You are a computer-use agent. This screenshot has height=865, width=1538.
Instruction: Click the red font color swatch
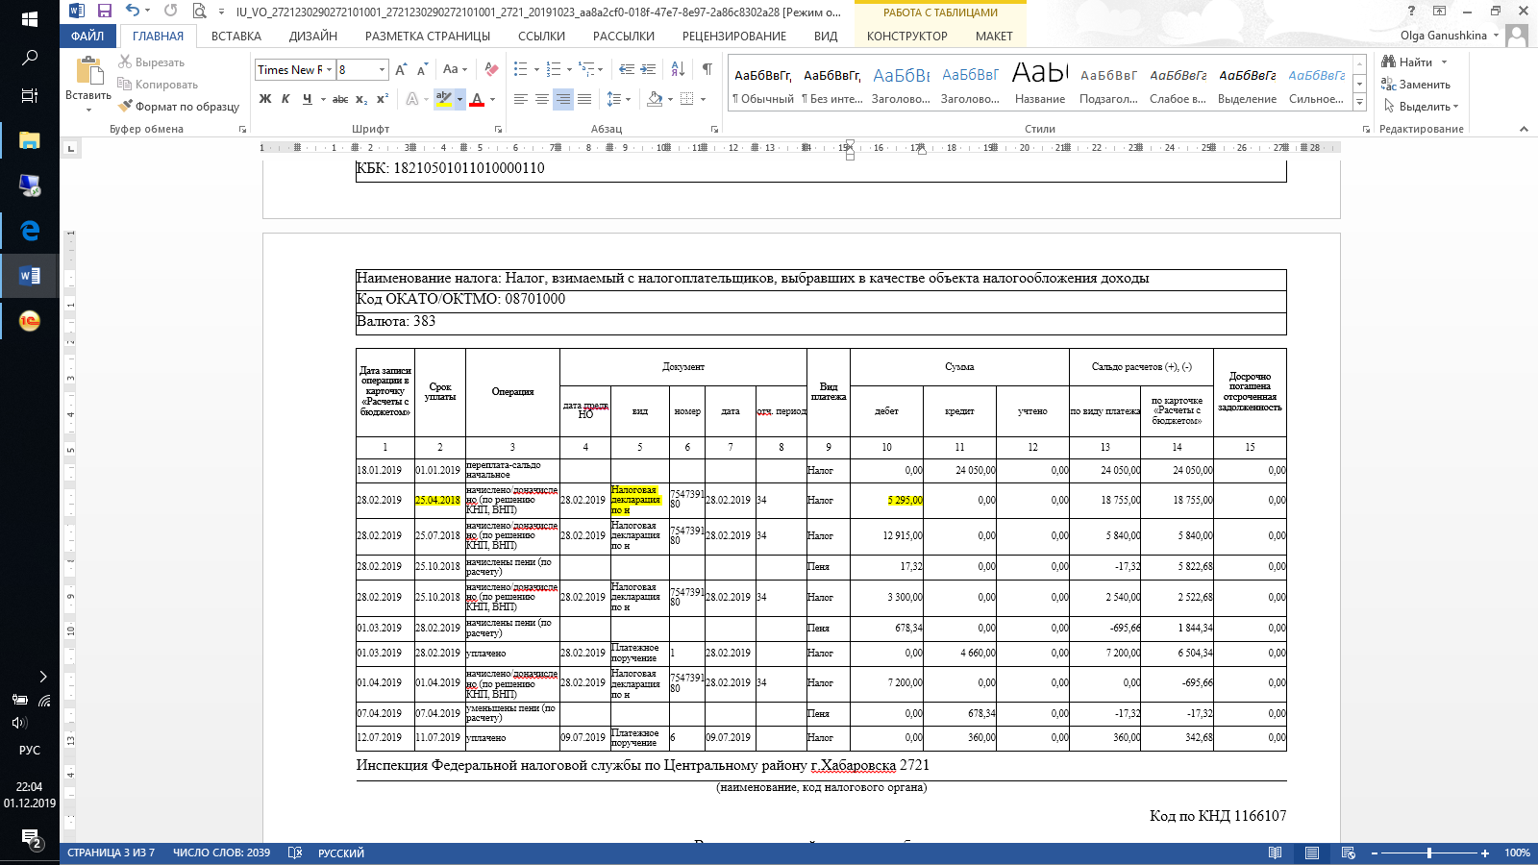[x=477, y=100]
